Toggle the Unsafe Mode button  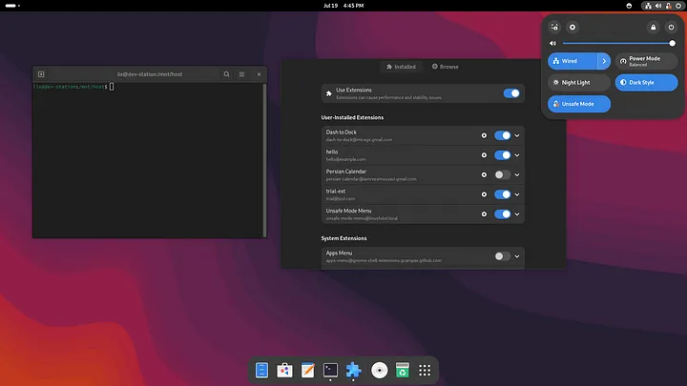[x=579, y=104]
